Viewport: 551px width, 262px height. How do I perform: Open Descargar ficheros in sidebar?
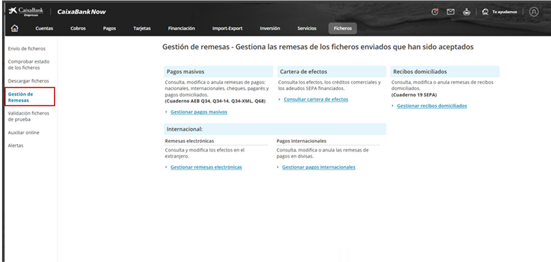28,81
